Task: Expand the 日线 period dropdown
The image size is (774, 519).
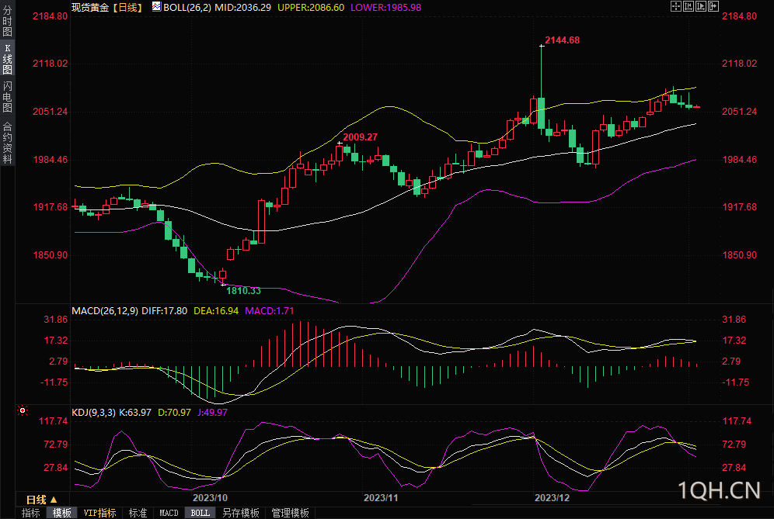Action: click(x=41, y=500)
